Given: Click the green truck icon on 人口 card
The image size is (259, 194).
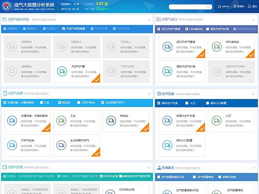Looking at the screenshot, I should pyautogui.click(x=217, y=120).
